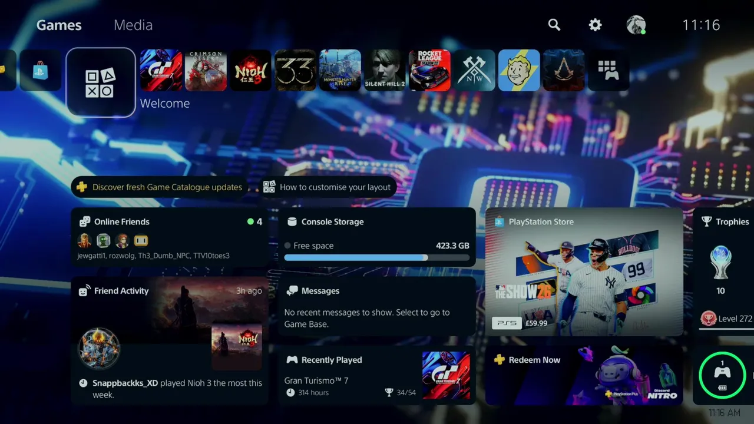Screen dimensions: 754x424
Task: Launch Monster Hunter Rise tile
Action: coord(340,70)
